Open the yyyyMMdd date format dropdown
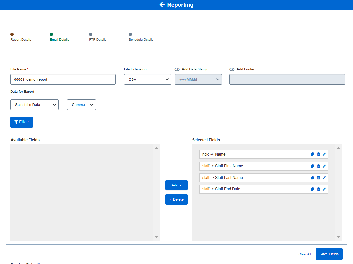This screenshot has width=353, height=264. pyautogui.click(x=198, y=79)
